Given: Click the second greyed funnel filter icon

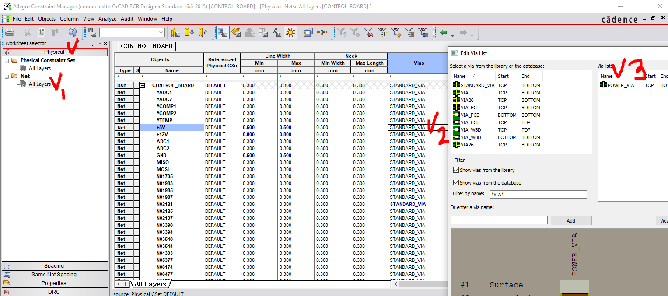Looking at the screenshot, I should [x=355, y=32].
